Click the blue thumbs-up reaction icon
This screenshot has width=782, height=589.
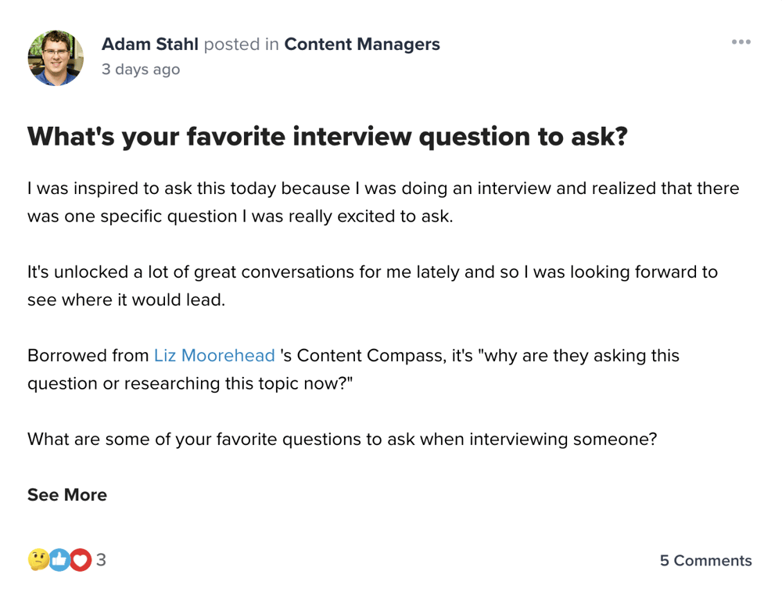pyautogui.click(x=59, y=559)
